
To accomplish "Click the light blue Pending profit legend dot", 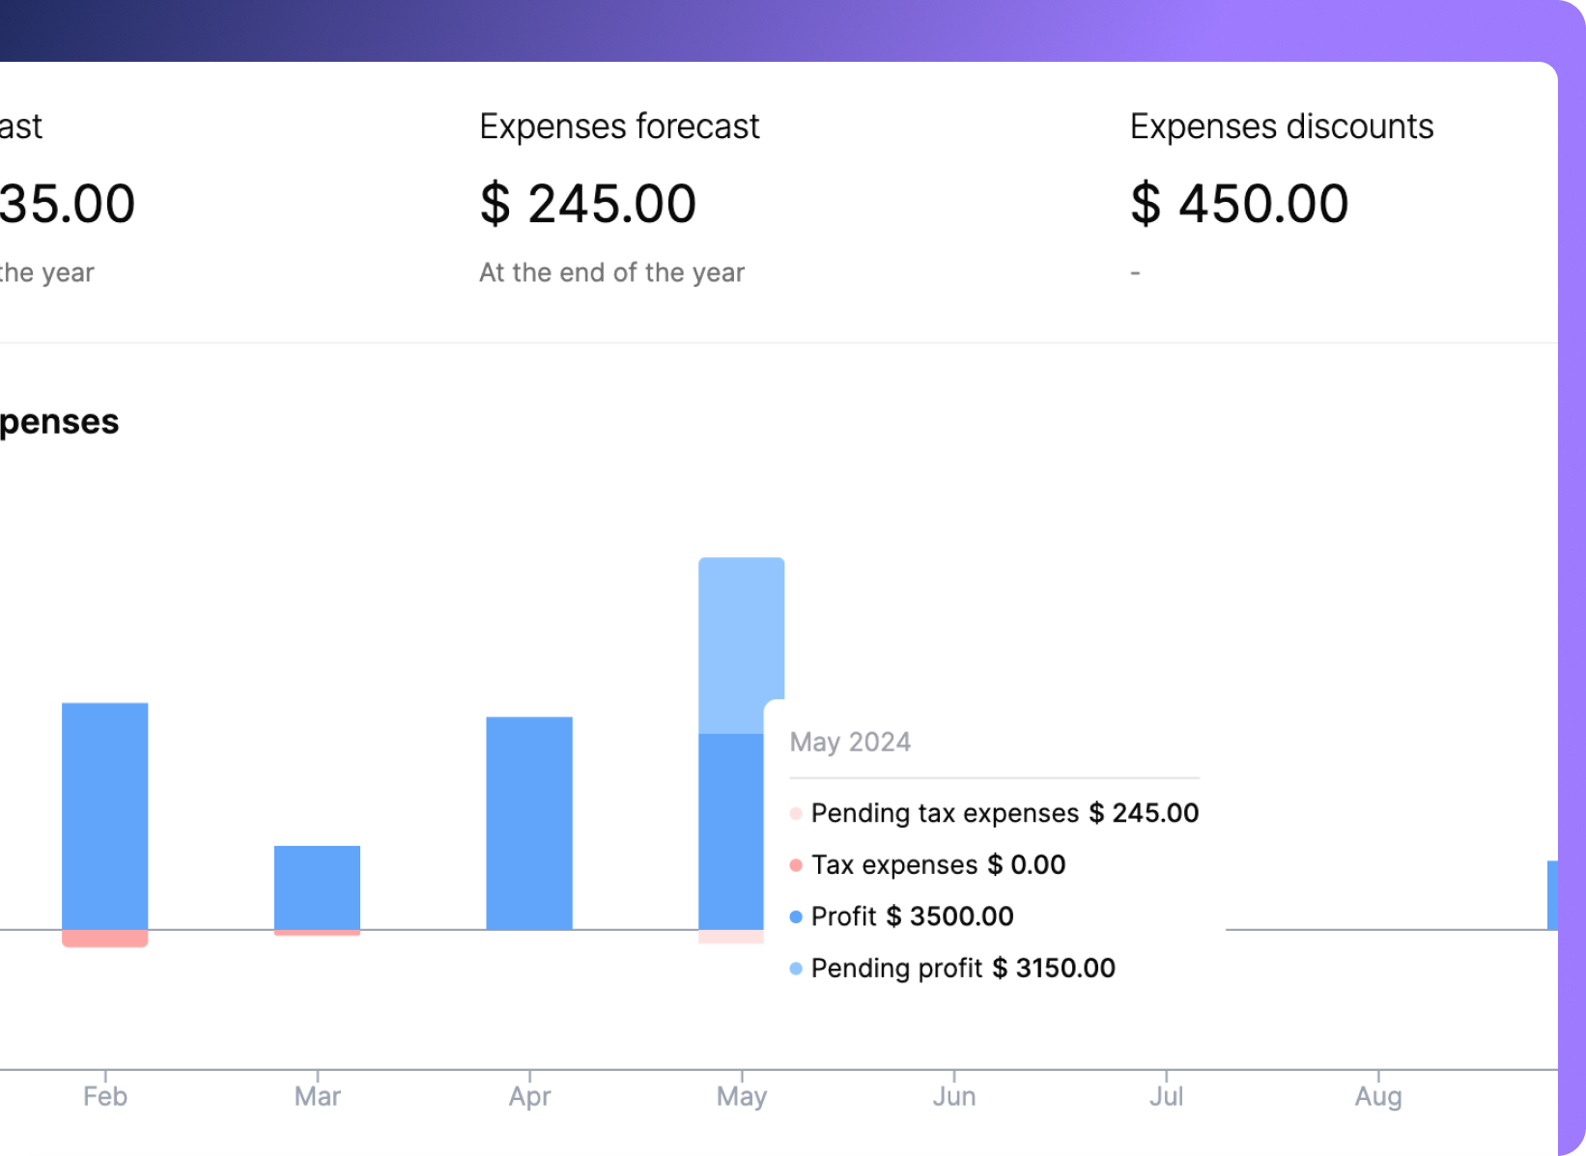I will tap(796, 969).
